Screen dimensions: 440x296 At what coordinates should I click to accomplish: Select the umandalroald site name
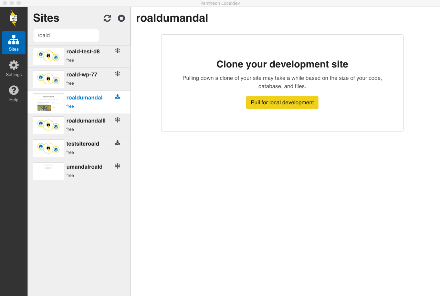(x=84, y=167)
